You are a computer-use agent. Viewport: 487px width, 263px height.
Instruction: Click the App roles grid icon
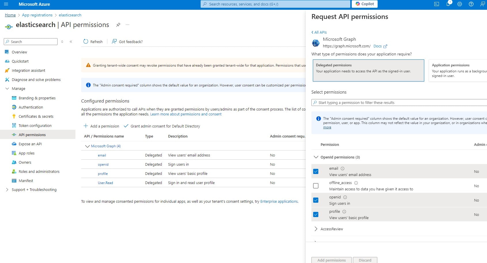tap(14, 153)
